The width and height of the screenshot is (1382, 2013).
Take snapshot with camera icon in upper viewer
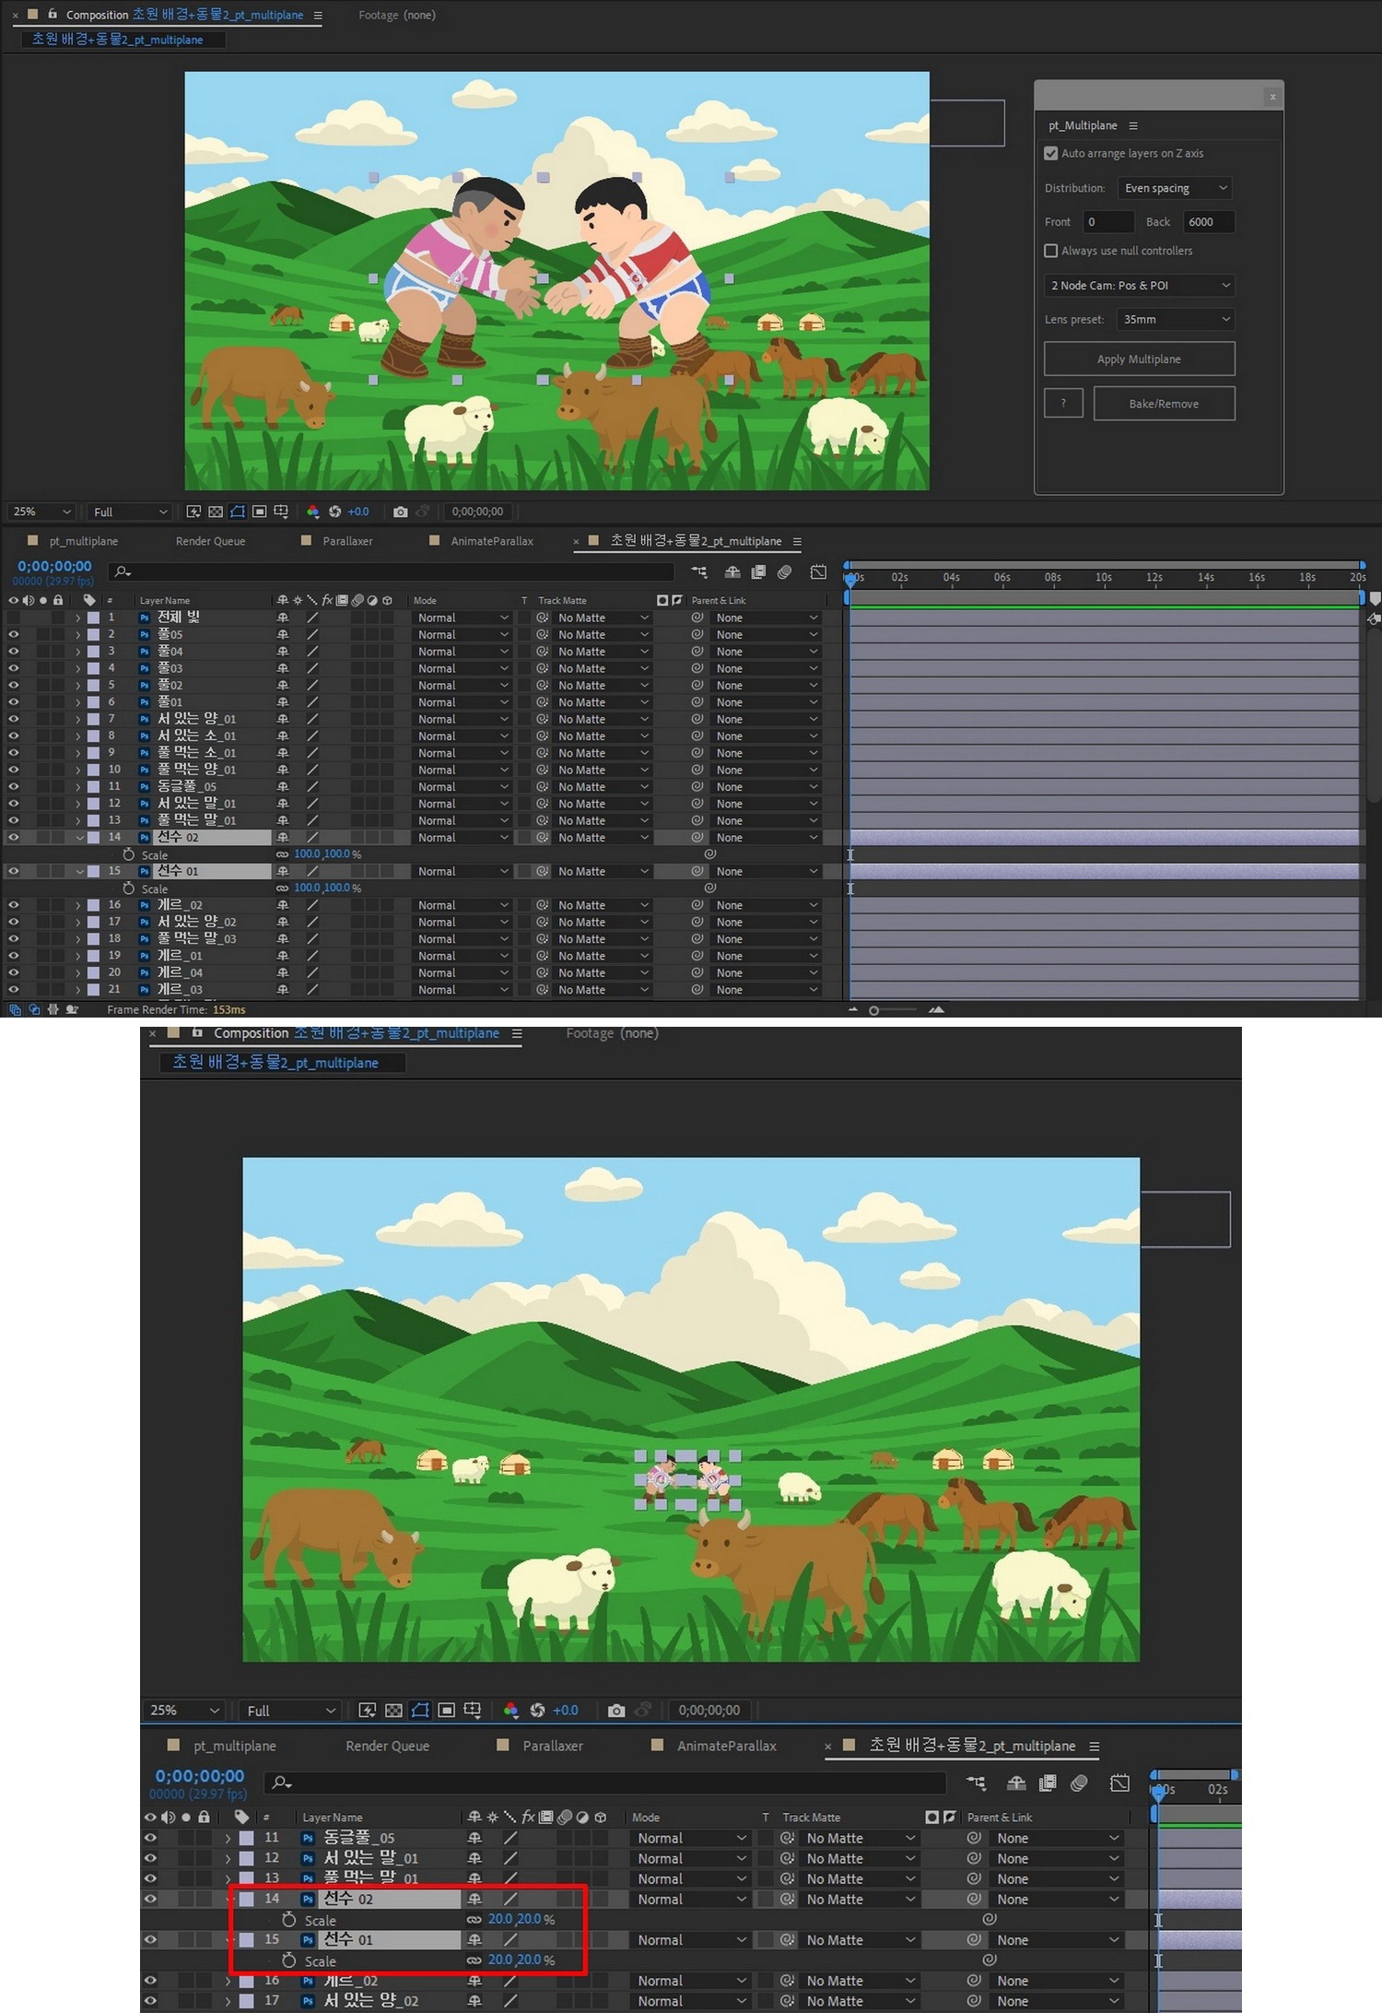click(x=400, y=512)
